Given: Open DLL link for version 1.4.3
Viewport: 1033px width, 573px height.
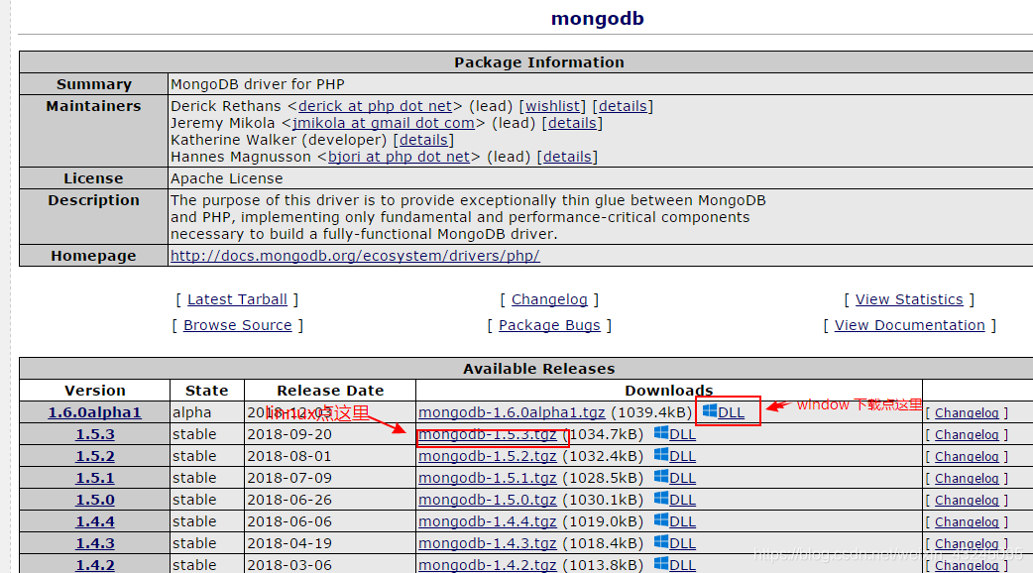Looking at the screenshot, I should (x=682, y=543).
